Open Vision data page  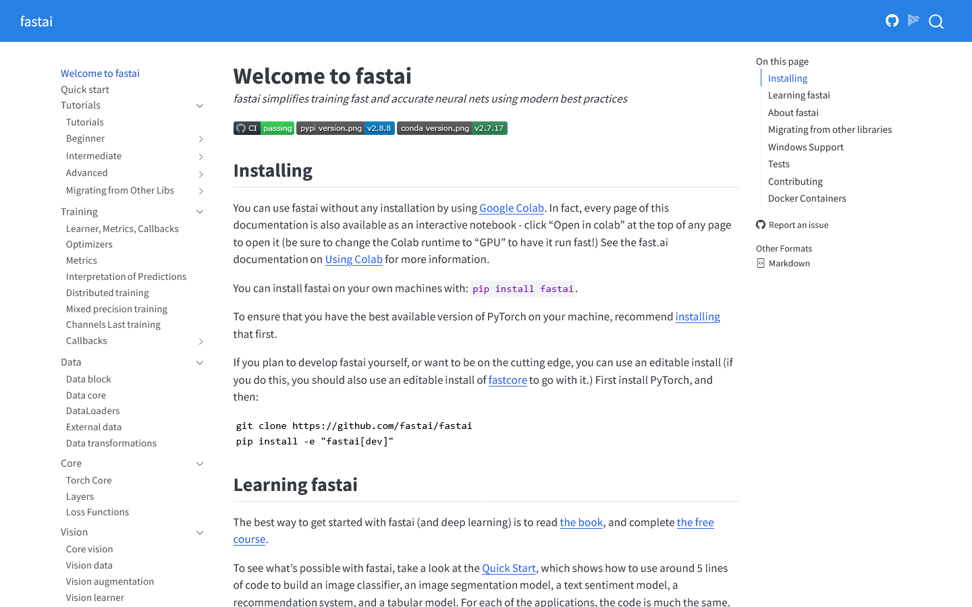(89, 565)
